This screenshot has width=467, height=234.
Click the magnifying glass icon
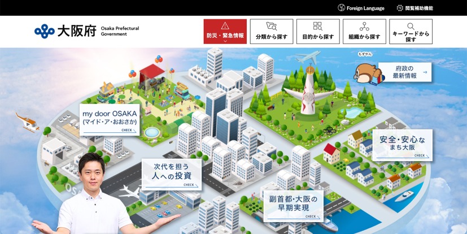[411, 26]
